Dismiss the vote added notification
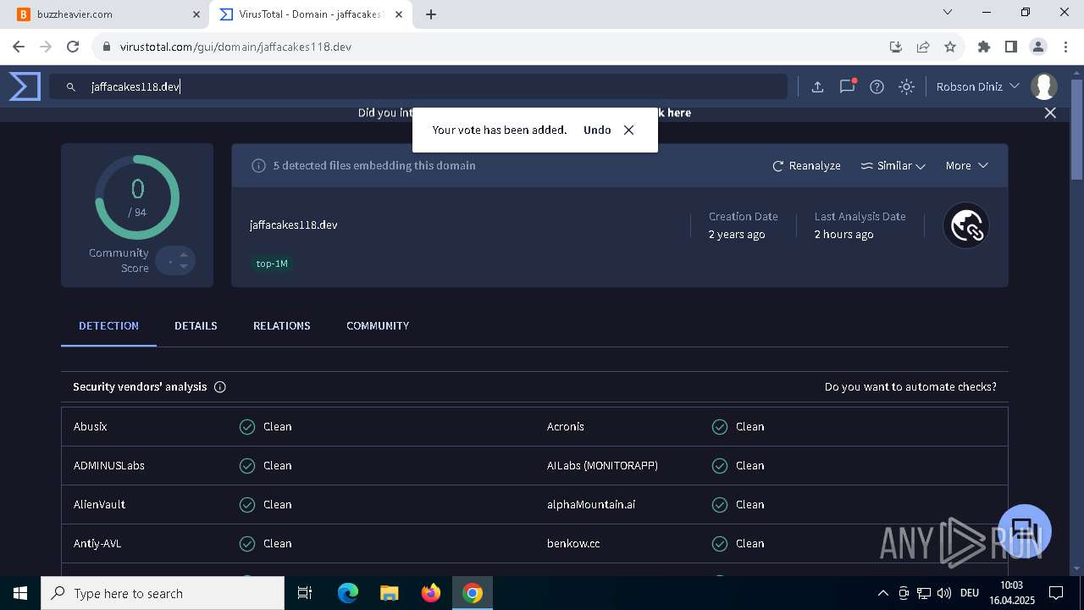This screenshot has height=610, width=1084. (x=628, y=130)
